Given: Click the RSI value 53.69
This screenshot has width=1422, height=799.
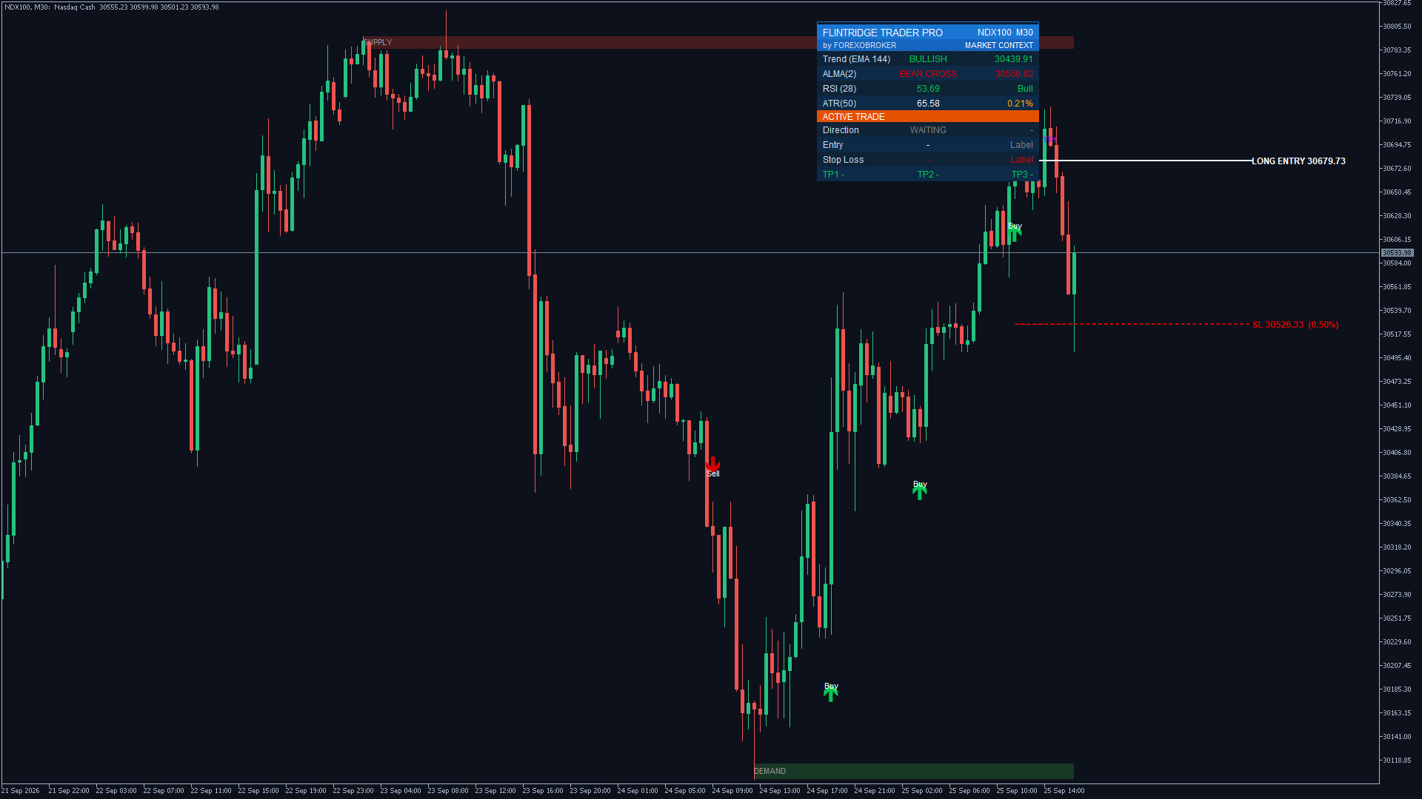Looking at the screenshot, I should [928, 89].
